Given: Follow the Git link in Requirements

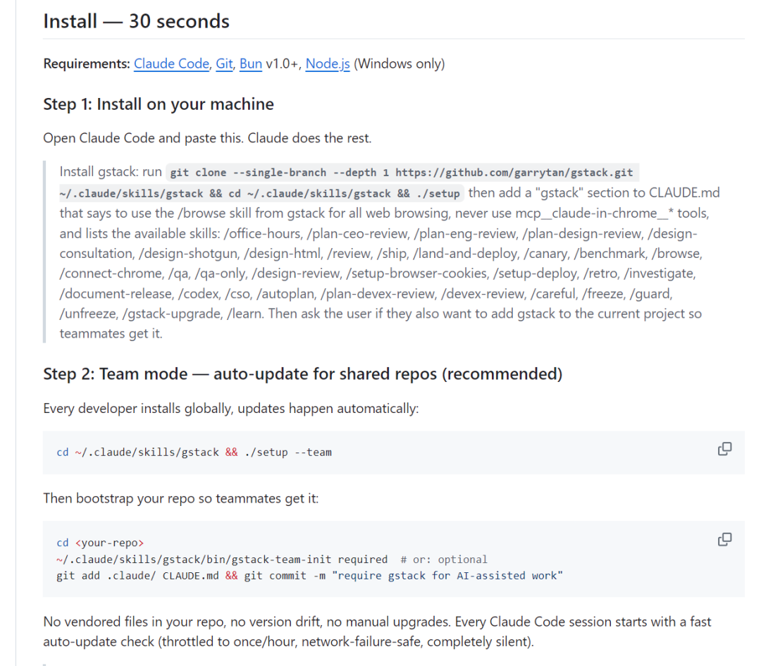Looking at the screenshot, I should point(224,64).
